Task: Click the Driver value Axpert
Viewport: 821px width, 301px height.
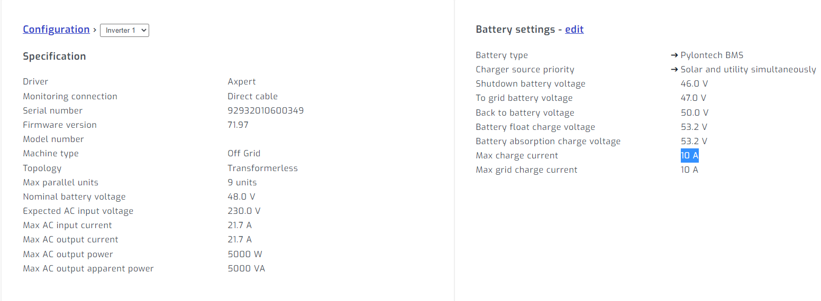Action: pos(242,82)
